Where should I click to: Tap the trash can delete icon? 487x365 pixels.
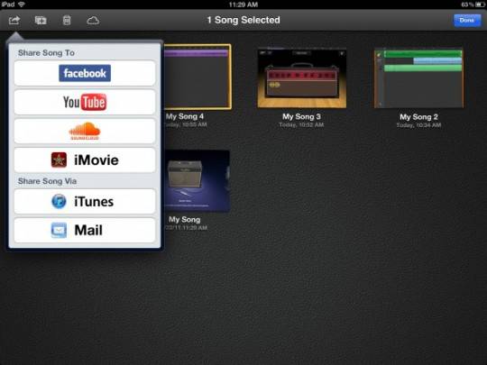pos(67,21)
